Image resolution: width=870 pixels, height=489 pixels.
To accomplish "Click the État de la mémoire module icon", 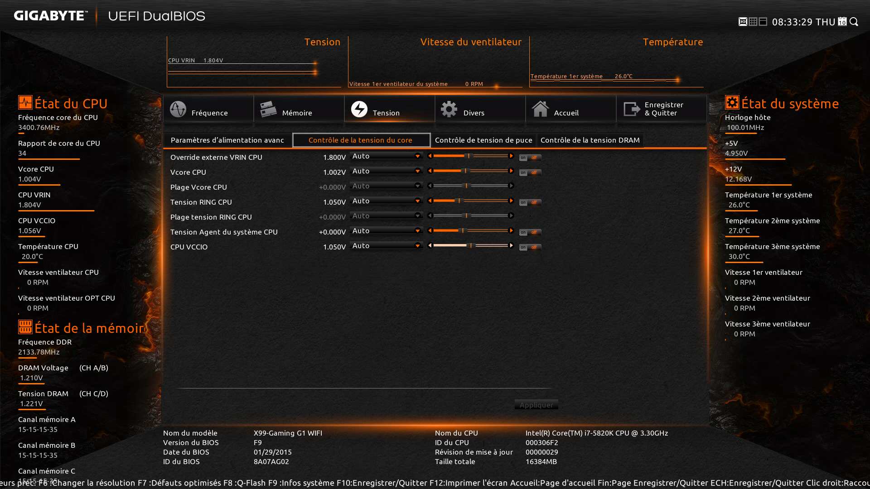I will point(25,327).
